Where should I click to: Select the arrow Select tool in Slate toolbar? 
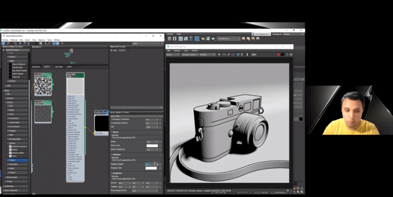[x=3, y=43]
